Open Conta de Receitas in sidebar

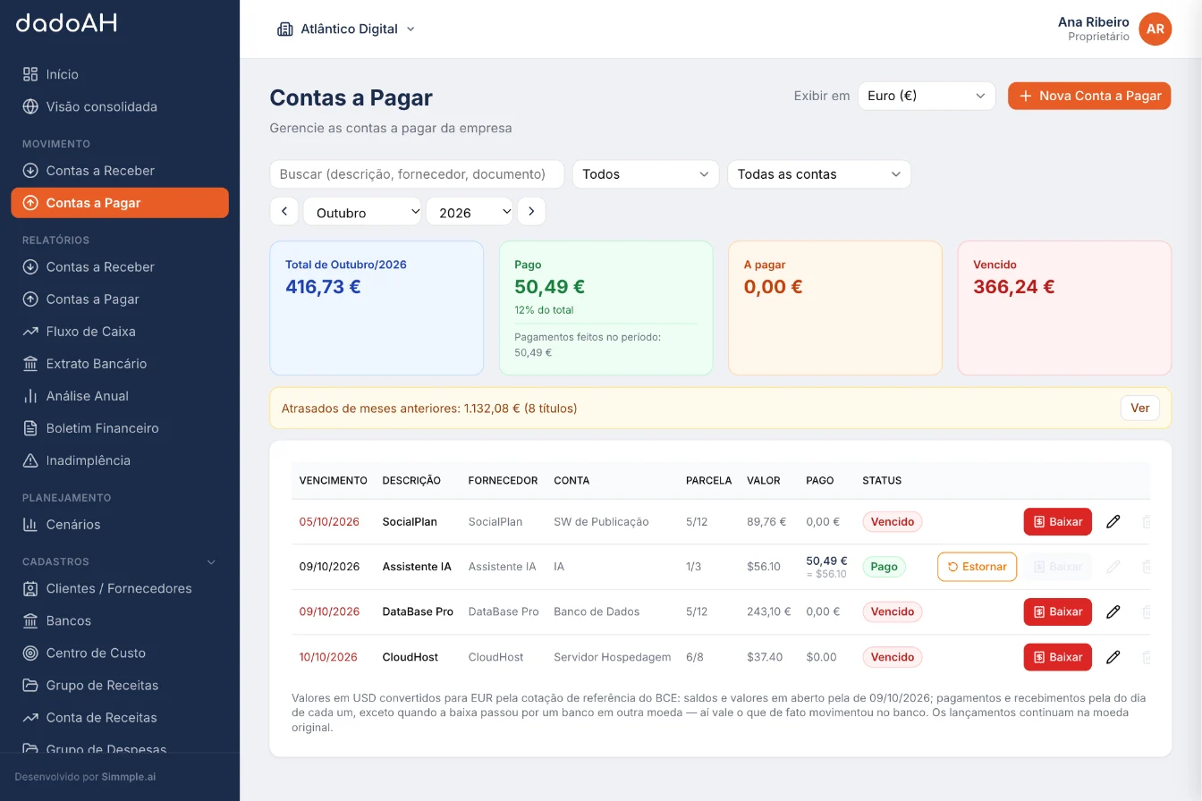tap(120, 717)
